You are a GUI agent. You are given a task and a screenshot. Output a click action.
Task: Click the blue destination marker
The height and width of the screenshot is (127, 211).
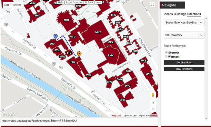click(x=56, y=37)
